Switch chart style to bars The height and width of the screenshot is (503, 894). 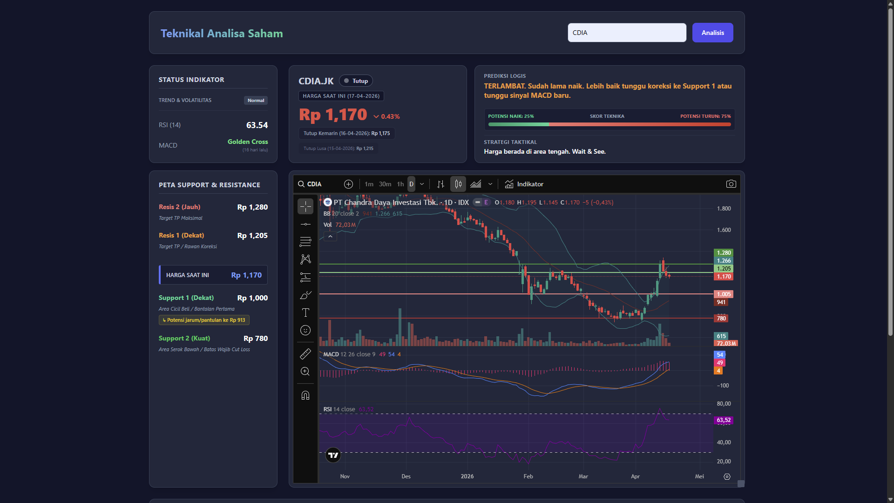(440, 184)
